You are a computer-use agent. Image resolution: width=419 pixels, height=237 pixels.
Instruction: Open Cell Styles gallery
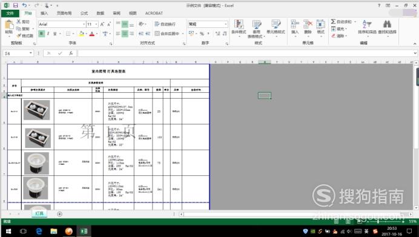275,28
